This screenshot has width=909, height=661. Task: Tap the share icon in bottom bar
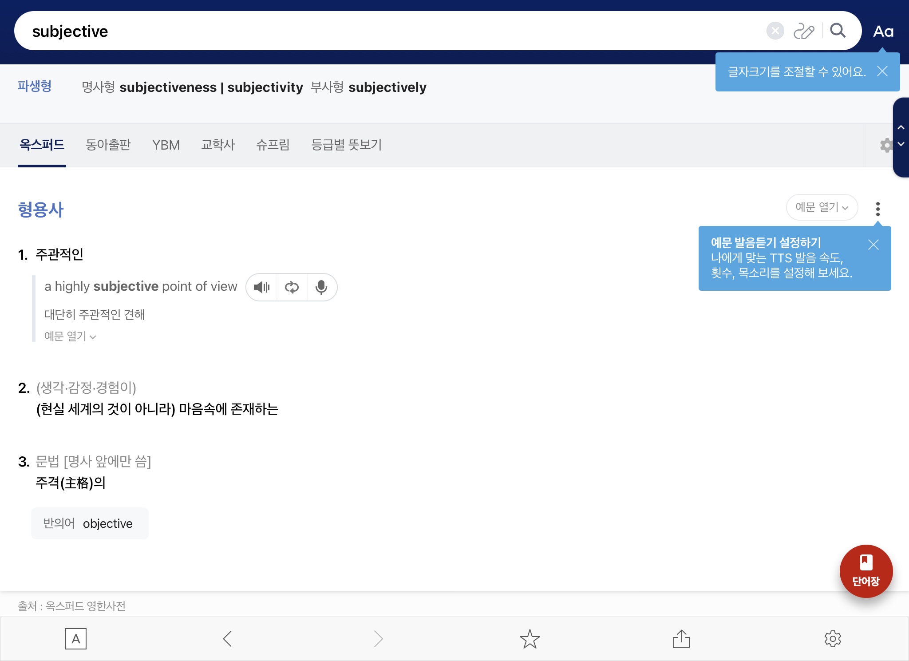point(681,638)
